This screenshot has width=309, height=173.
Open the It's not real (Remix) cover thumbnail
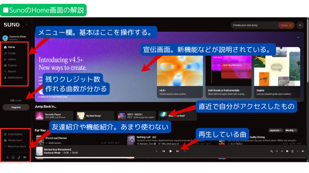coord(40,140)
